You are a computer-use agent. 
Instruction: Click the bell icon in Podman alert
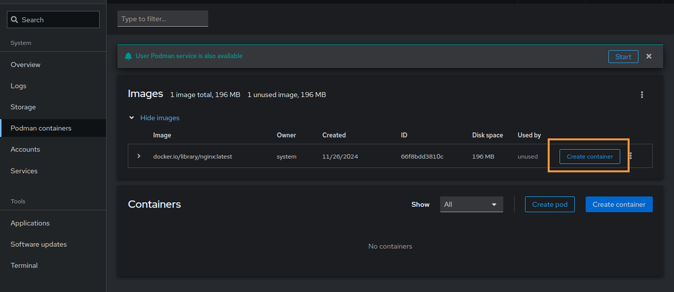pos(128,56)
